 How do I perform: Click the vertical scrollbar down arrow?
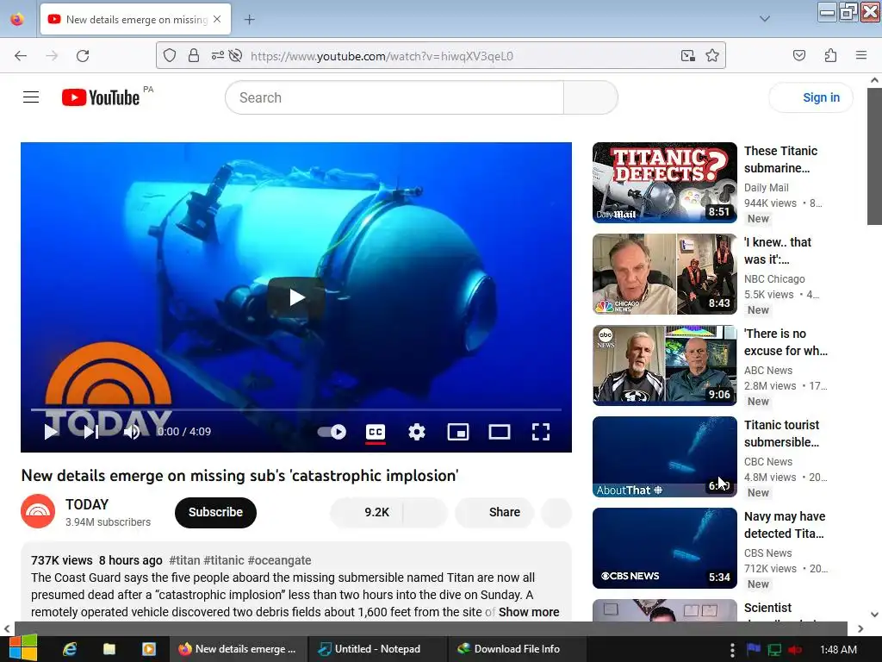coord(874,615)
